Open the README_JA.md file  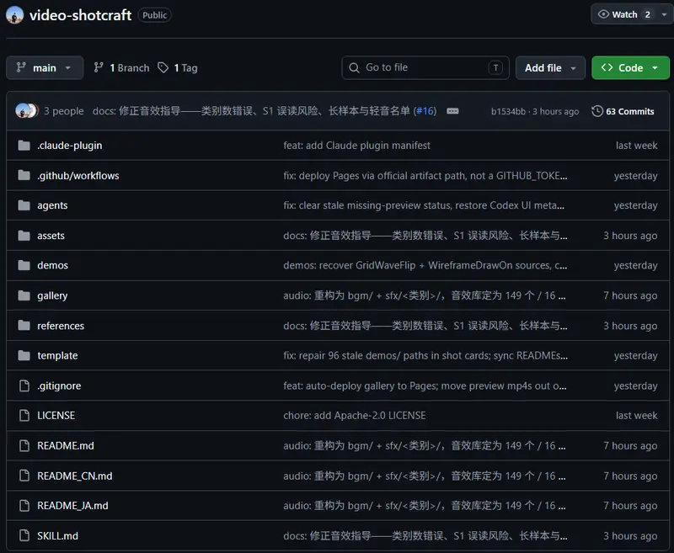[72, 506]
